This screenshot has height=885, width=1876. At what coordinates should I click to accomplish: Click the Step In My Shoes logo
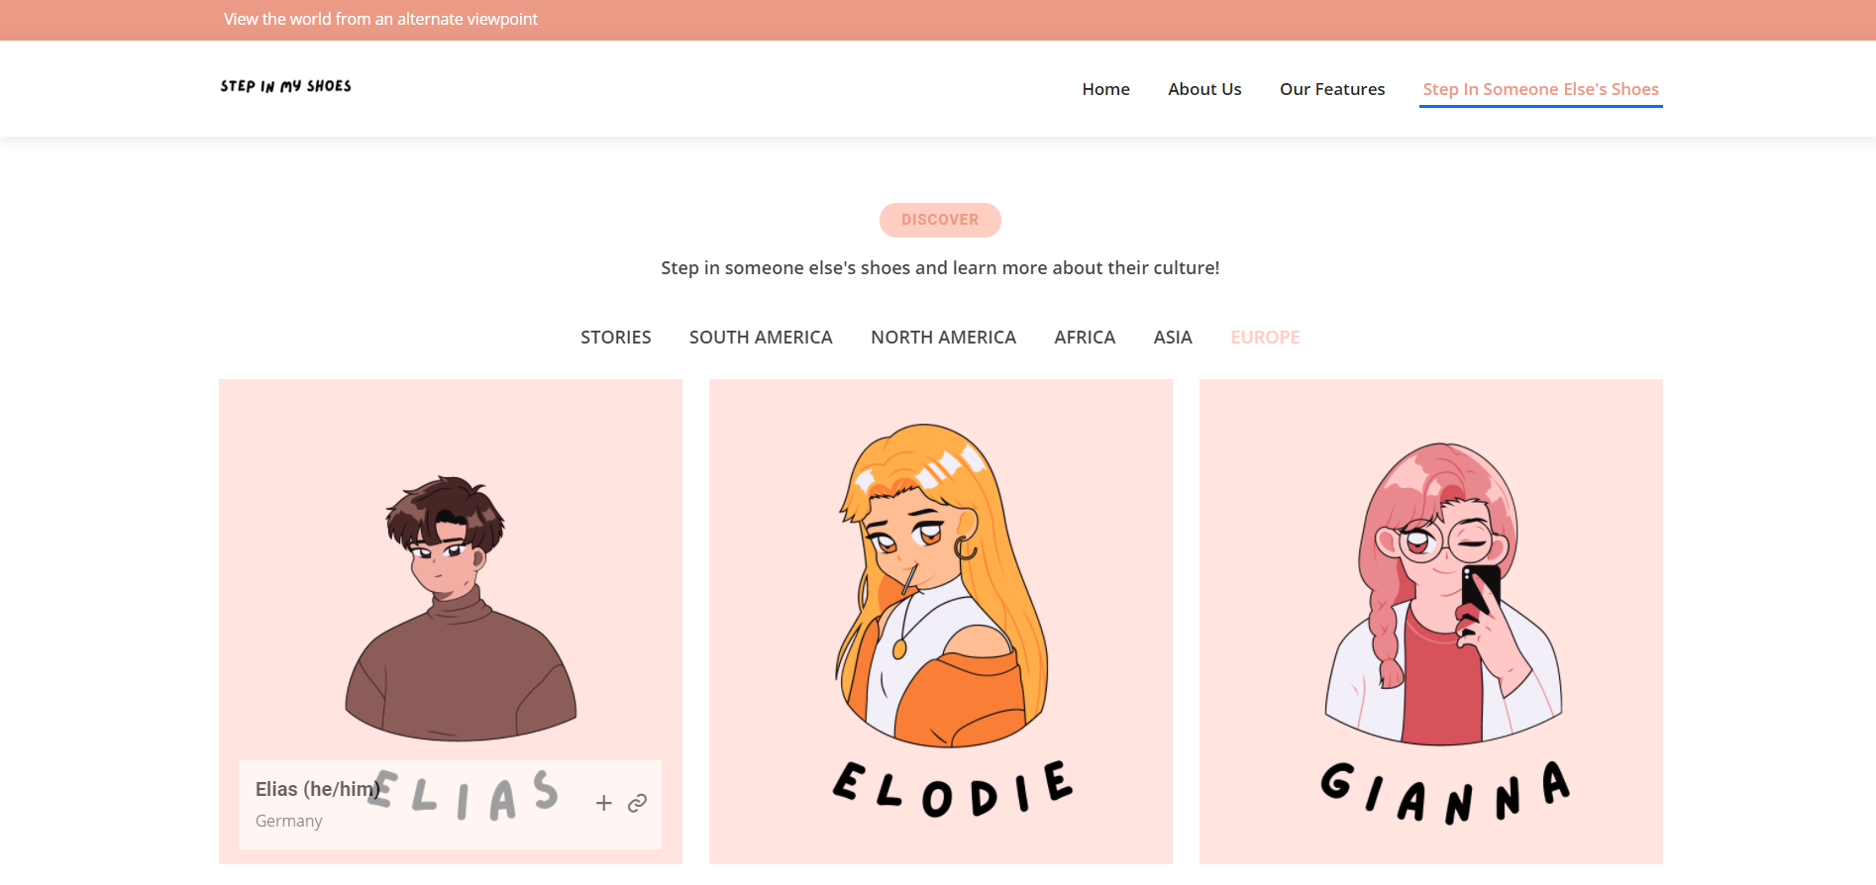[x=285, y=86]
